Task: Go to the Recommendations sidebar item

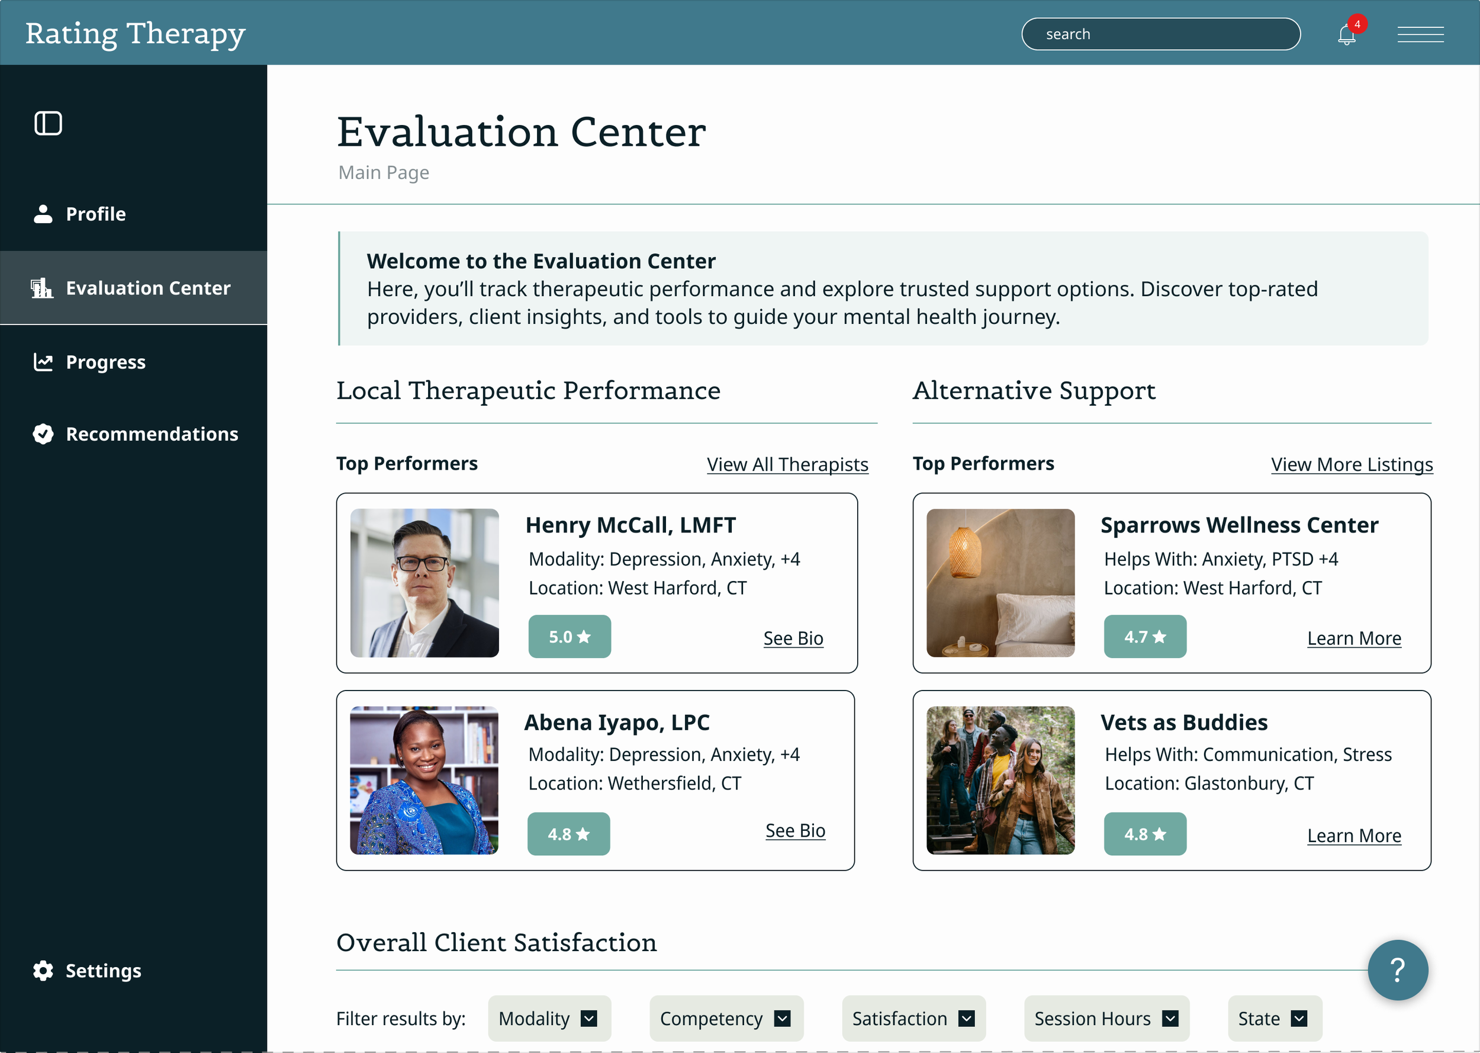Action: pos(152,434)
